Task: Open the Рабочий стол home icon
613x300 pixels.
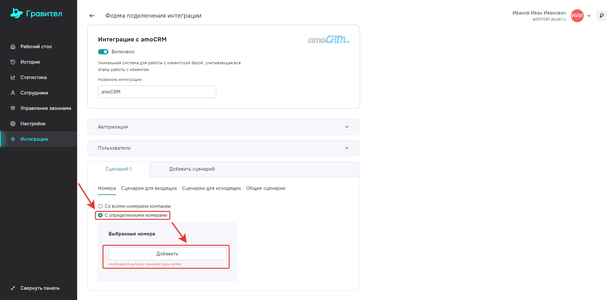Action: point(13,47)
